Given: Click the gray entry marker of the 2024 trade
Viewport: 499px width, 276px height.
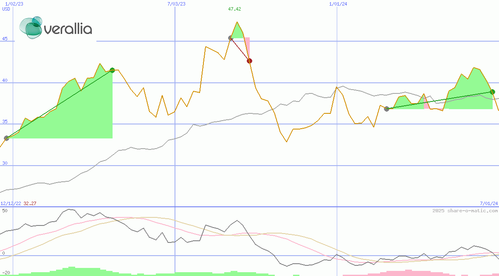Looking at the screenshot, I should (x=386, y=109).
